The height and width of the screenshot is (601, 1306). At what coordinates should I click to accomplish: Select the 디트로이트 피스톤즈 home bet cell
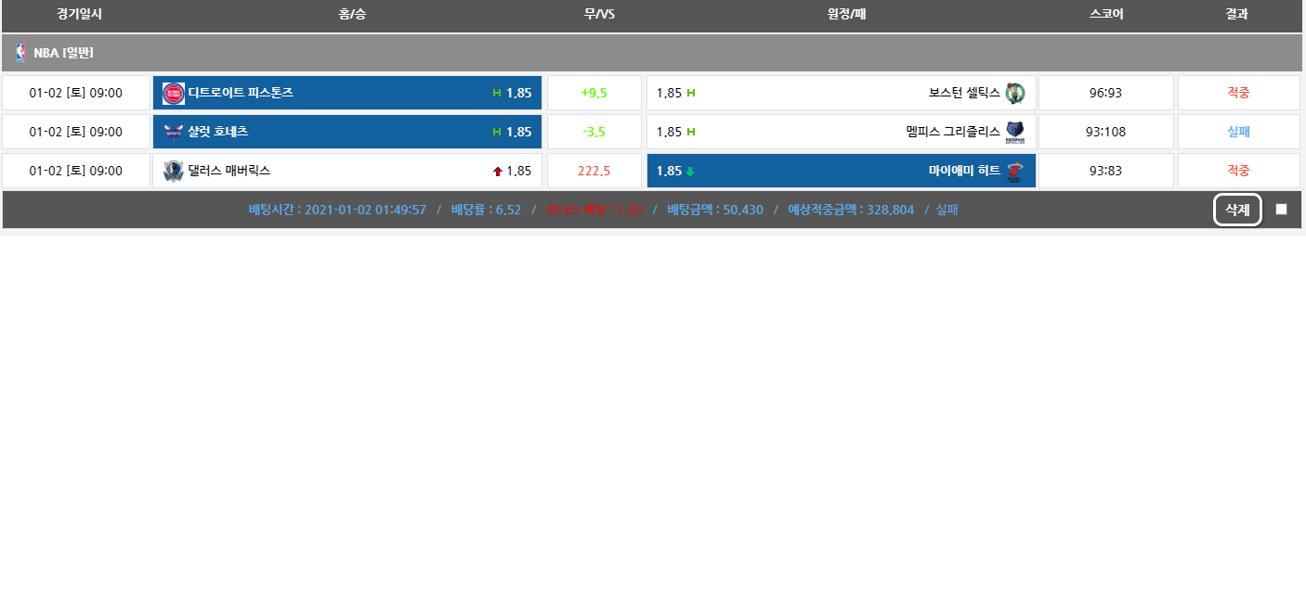click(x=347, y=93)
